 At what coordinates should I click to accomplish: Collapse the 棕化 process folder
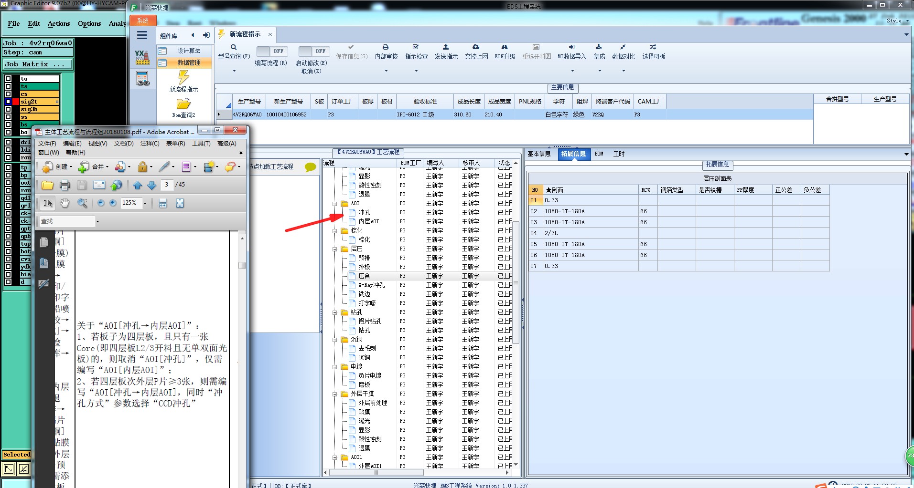[x=335, y=231]
